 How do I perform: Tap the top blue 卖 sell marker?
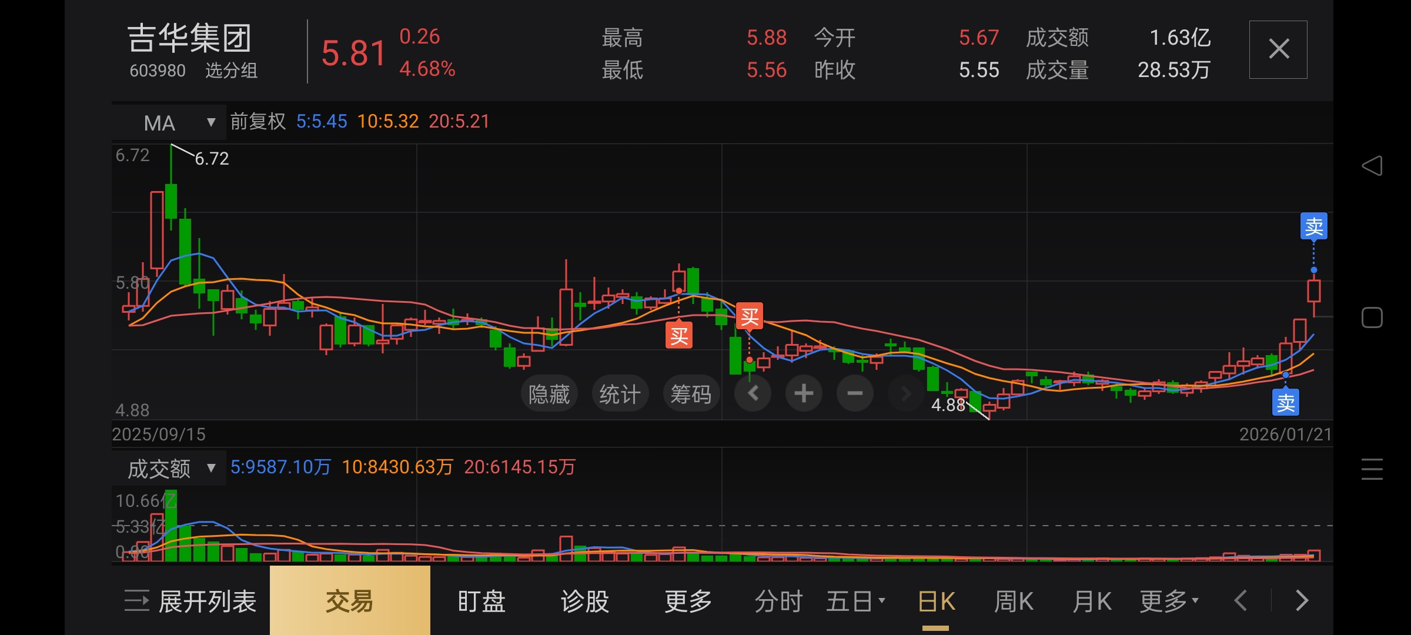click(x=1313, y=226)
